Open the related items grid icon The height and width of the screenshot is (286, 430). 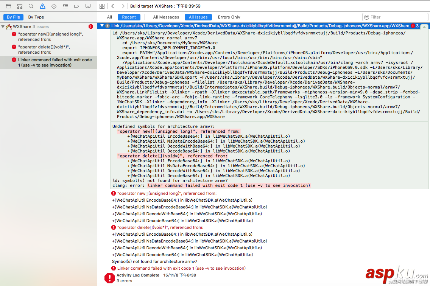coord(102,6)
